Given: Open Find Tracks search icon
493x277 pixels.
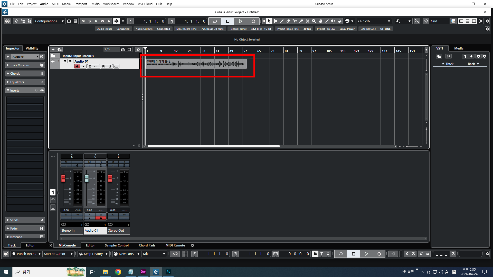Looking at the screenshot, I should [138, 50].
